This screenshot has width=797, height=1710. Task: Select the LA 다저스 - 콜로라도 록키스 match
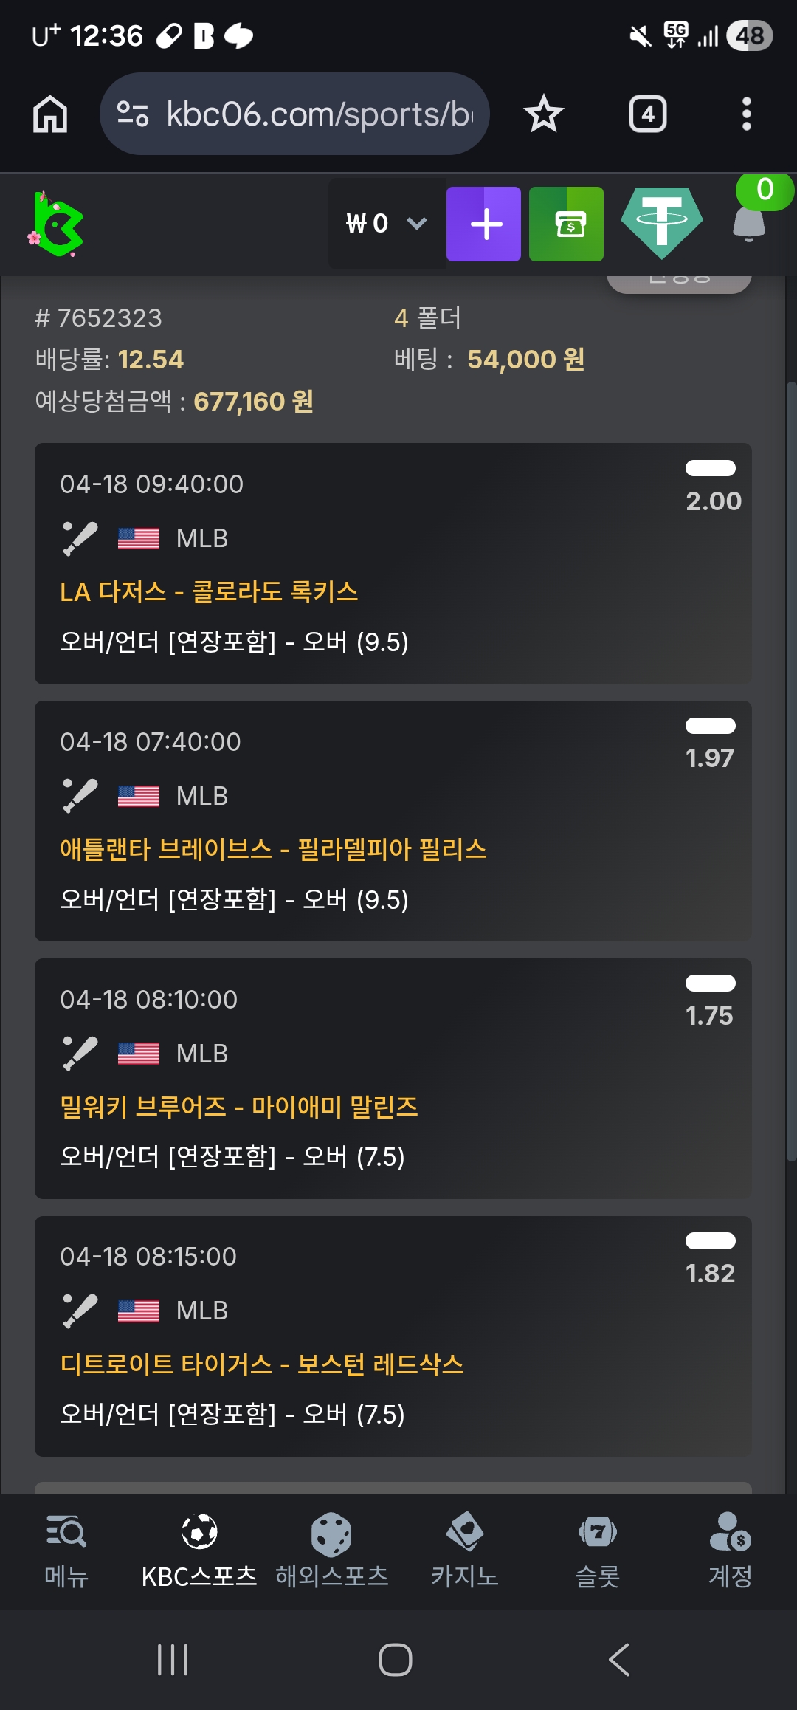tap(209, 592)
